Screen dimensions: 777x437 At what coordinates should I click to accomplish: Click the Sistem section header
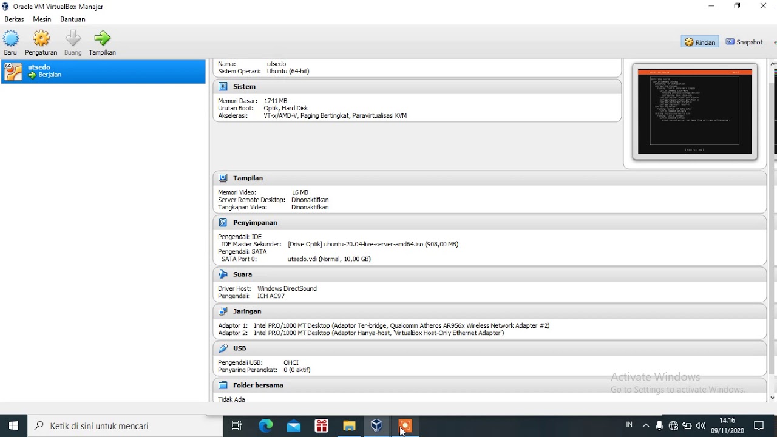(417, 87)
